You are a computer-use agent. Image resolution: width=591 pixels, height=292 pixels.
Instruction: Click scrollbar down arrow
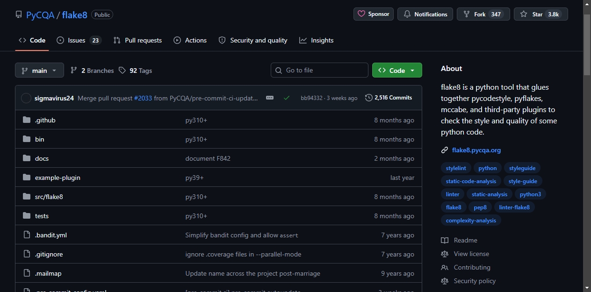(587, 288)
